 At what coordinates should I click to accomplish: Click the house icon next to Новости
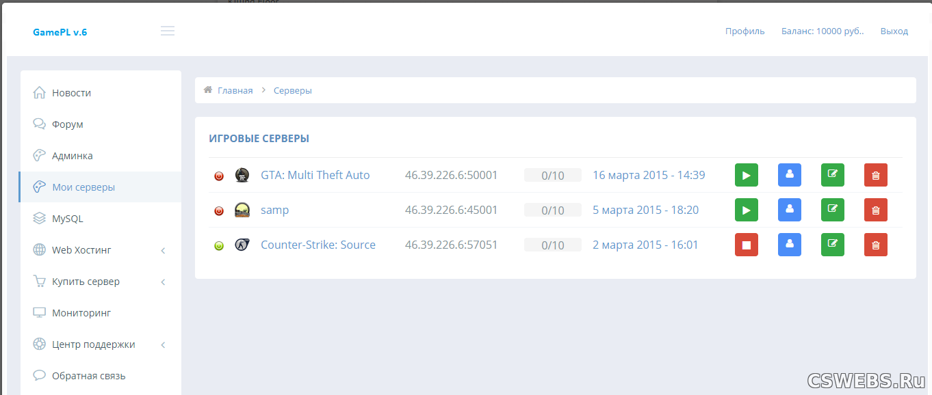click(39, 92)
